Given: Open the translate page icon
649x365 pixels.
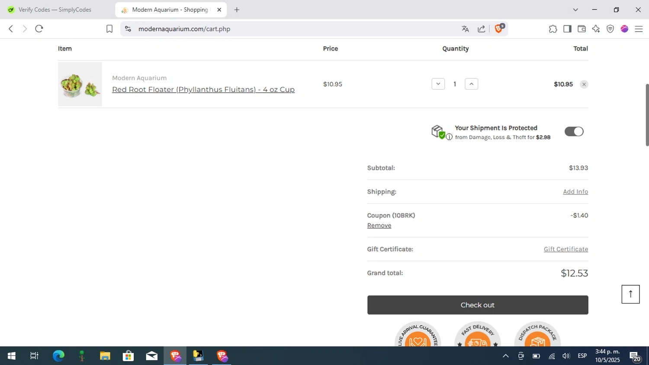Looking at the screenshot, I should (x=466, y=29).
